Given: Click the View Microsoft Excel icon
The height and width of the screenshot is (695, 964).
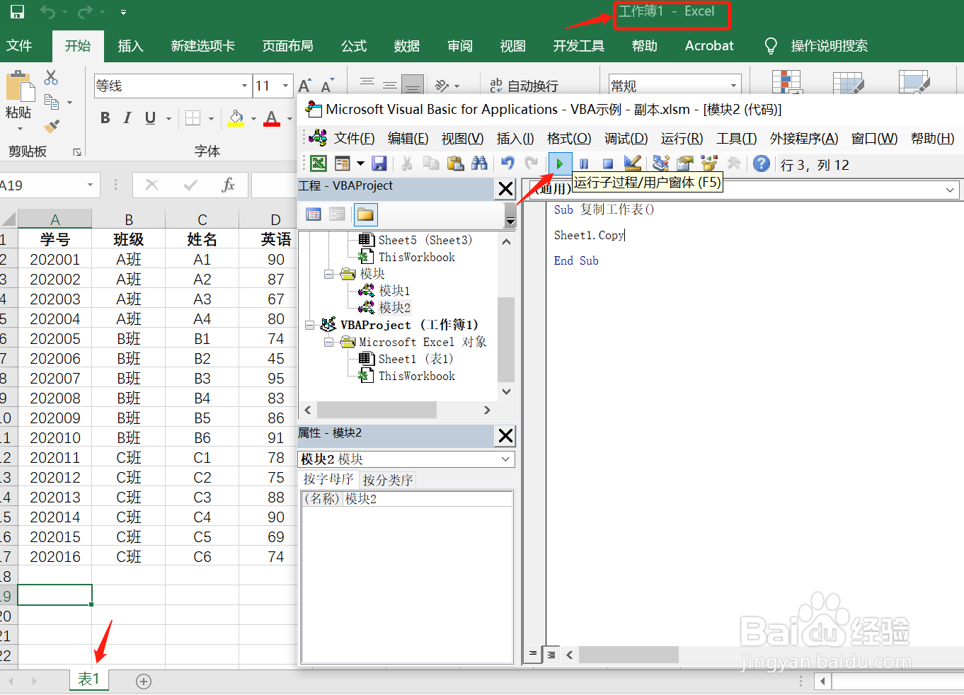Looking at the screenshot, I should (x=319, y=164).
